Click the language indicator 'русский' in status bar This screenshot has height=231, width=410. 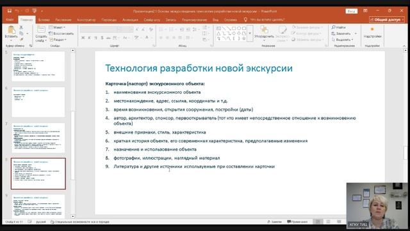pyautogui.click(x=41, y=222)
